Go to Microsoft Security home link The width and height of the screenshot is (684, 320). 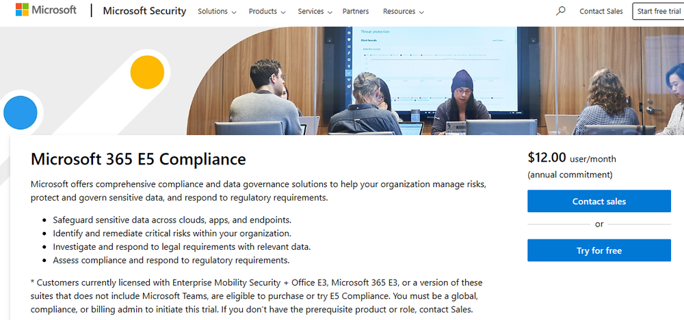144,11
